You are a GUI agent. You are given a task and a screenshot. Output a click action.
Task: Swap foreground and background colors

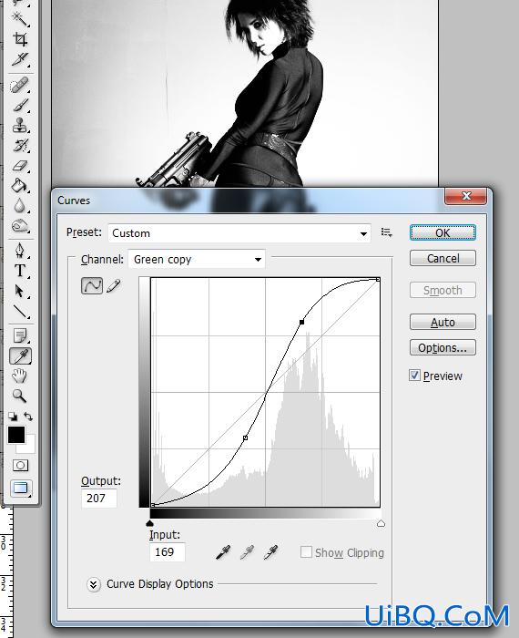(28, 417)
